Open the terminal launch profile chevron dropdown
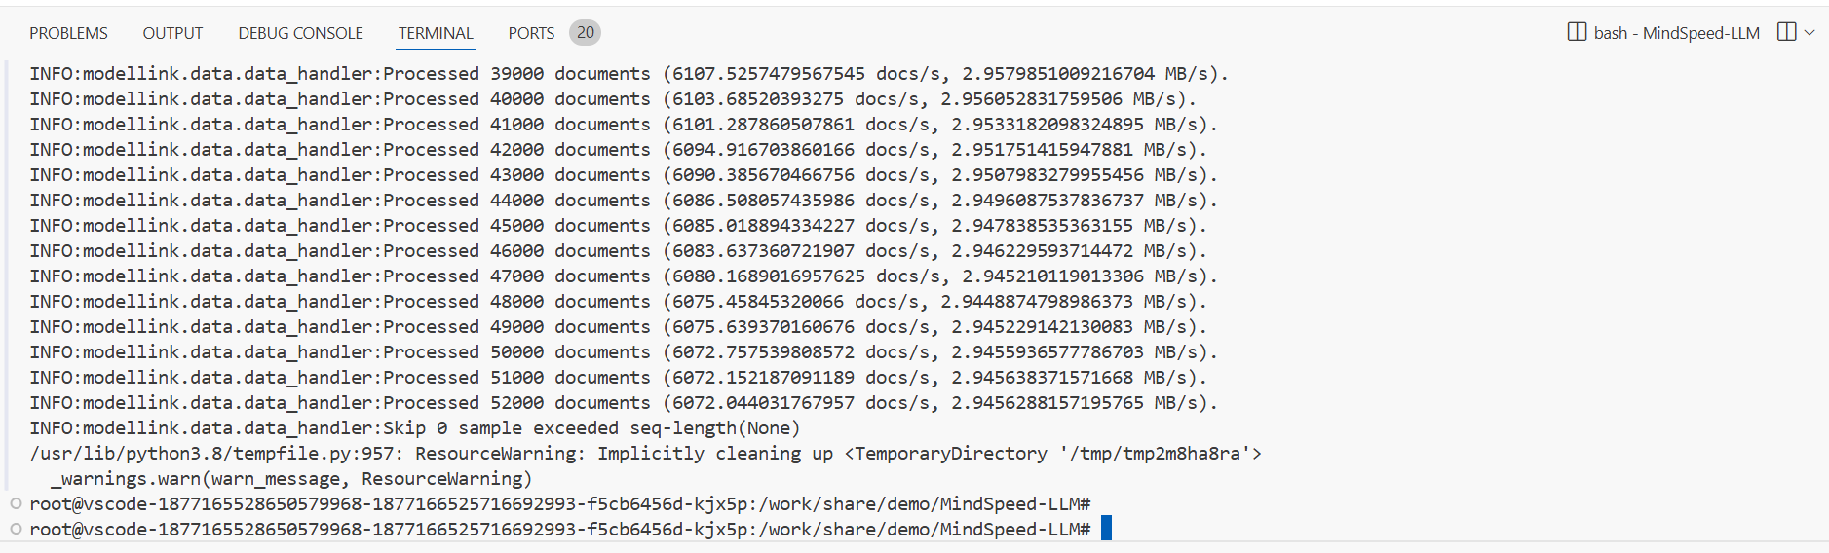Viewport: 1829px width, 553px height. pyautogui.click(x=1810, y=32)
